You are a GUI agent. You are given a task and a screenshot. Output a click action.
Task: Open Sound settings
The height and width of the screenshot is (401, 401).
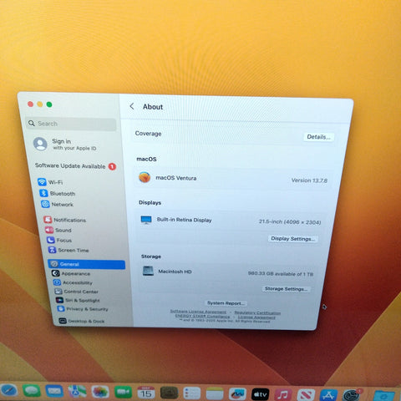tap(58, 230)
